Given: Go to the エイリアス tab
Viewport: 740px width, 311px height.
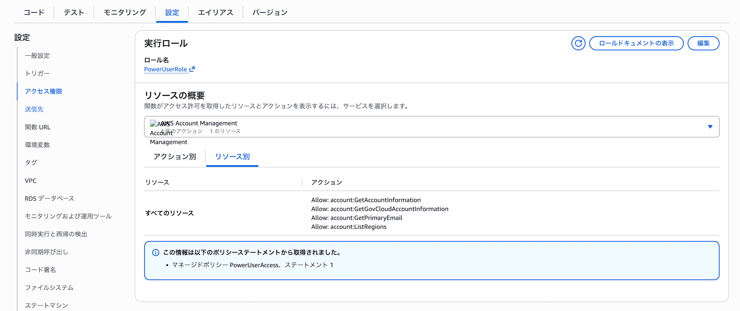Looking at the screenshot, I should (216, 13).
